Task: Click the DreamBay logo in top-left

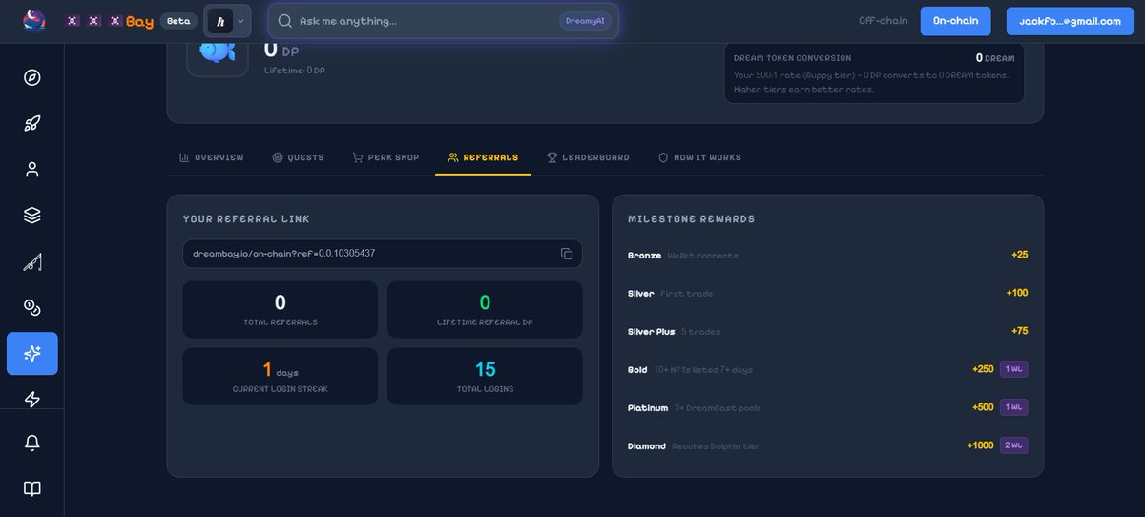Action: point(33,20)
